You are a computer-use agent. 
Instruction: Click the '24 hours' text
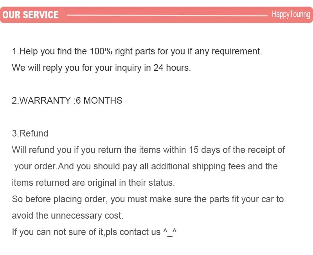172,68
